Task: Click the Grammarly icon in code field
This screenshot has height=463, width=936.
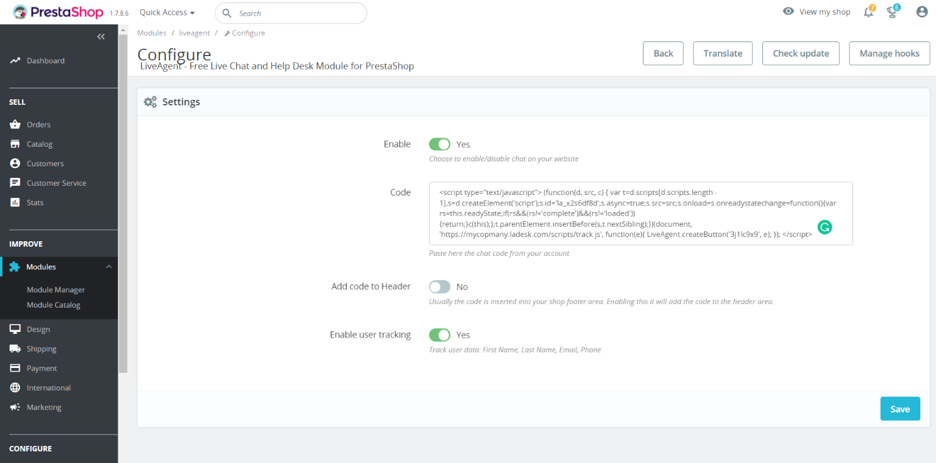Action: [824, 228]
